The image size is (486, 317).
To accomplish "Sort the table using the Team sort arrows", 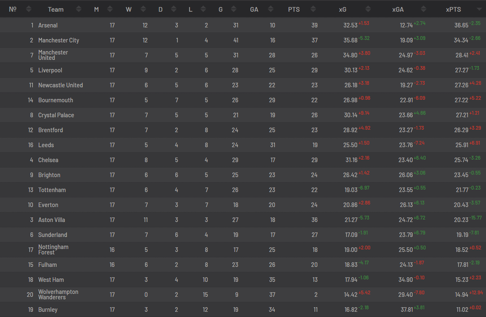I will pos(79,9).
